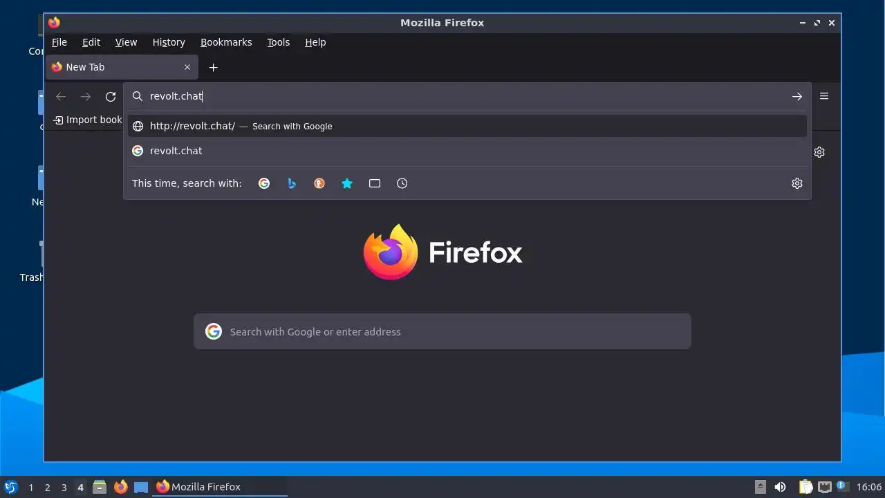
Task: Open the View menu
Action: coord(126,42)
